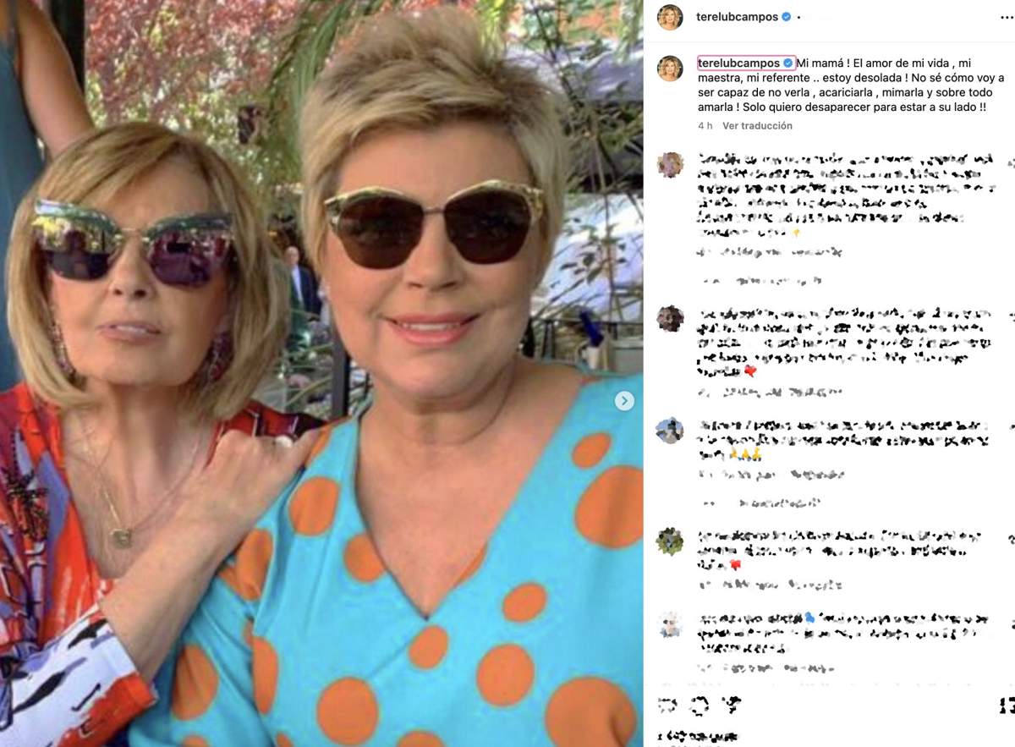Open the post's three-dot options menu
Image resolution: width=1015 pixels, height=747 pixels.
(x=1004, y=17)
